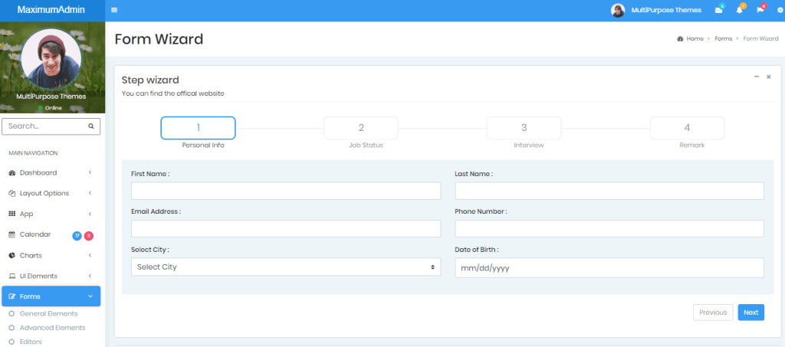Click the Layout Options copy icon
The height and width of the screenshot is (347, 785).
point(12,193)
